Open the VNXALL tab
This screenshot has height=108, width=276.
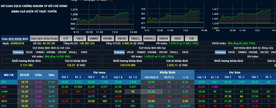pyautogui.click(x=150, y=39)
